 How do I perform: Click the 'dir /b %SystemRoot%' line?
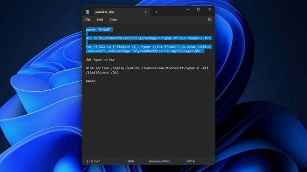[x=148, y=38]
